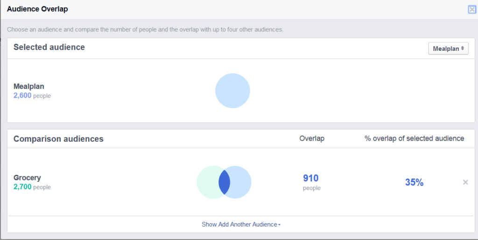Click the Overlap column header

pos(312,138)
